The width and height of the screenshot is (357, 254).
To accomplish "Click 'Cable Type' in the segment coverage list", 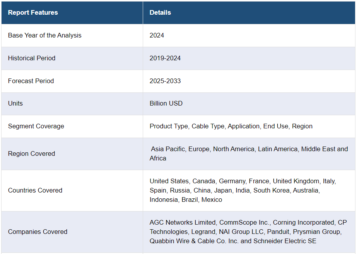I will click(208, 126).
